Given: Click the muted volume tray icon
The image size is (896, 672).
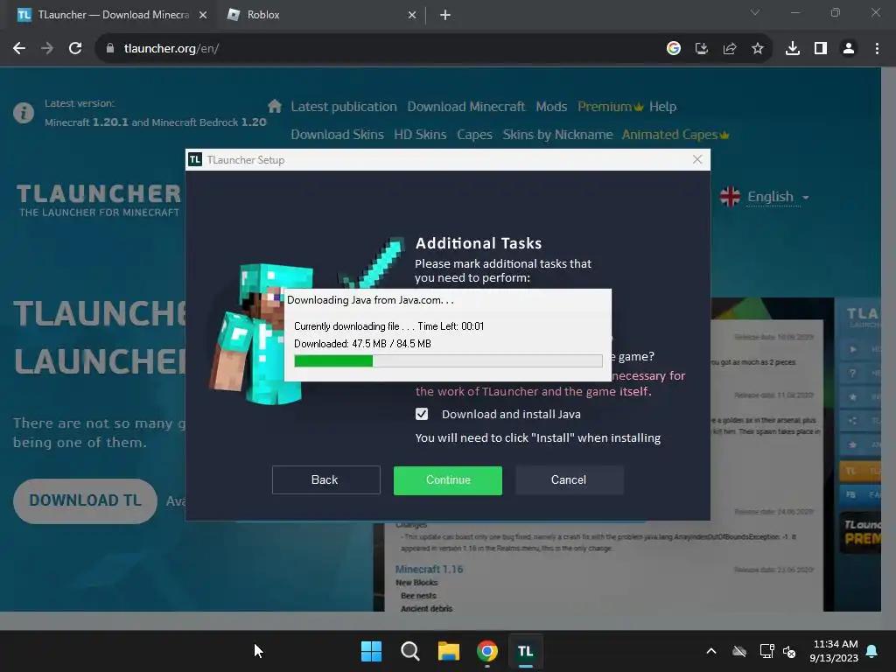Looking at the screenshot, I should pos(789,651).
